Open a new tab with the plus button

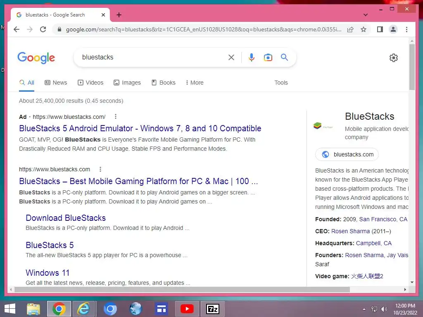pos(119,15)
